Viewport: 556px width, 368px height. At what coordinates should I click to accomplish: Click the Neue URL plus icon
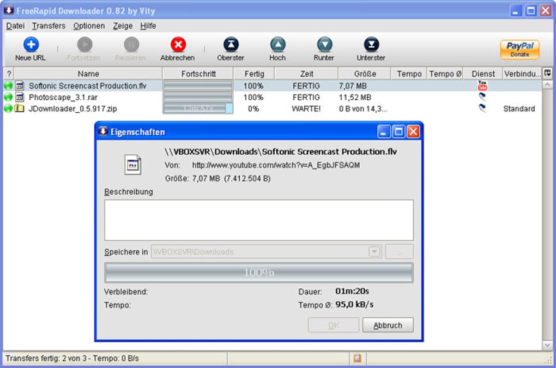[x=31, y=44]
